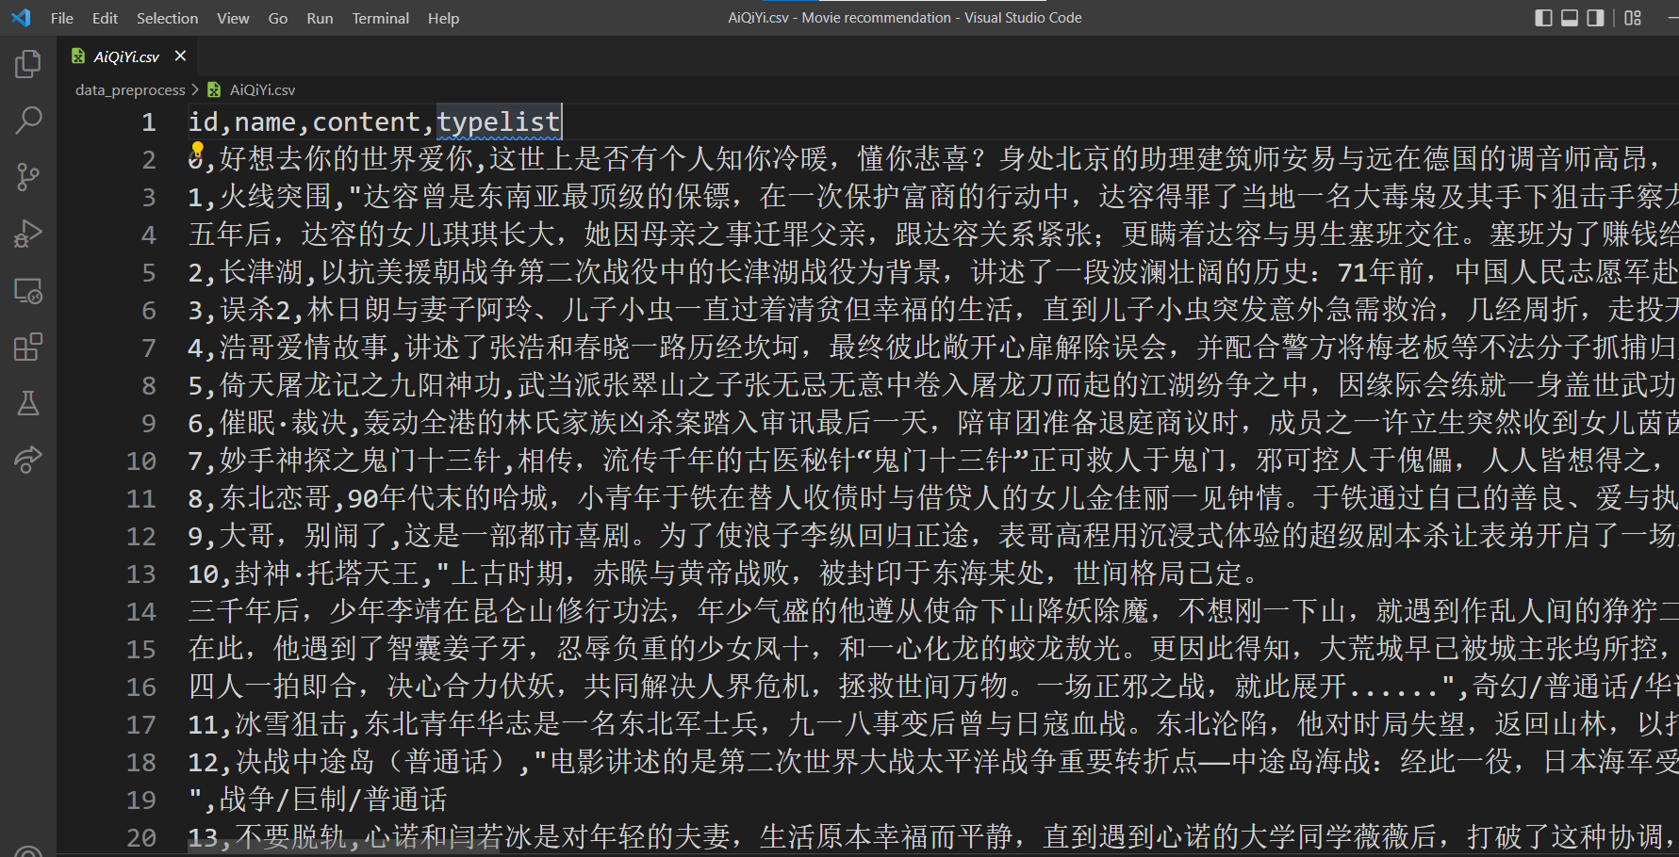Toggle the primary side bar layout
This screenshot has width=1679, height=857.
point(1543,18)
